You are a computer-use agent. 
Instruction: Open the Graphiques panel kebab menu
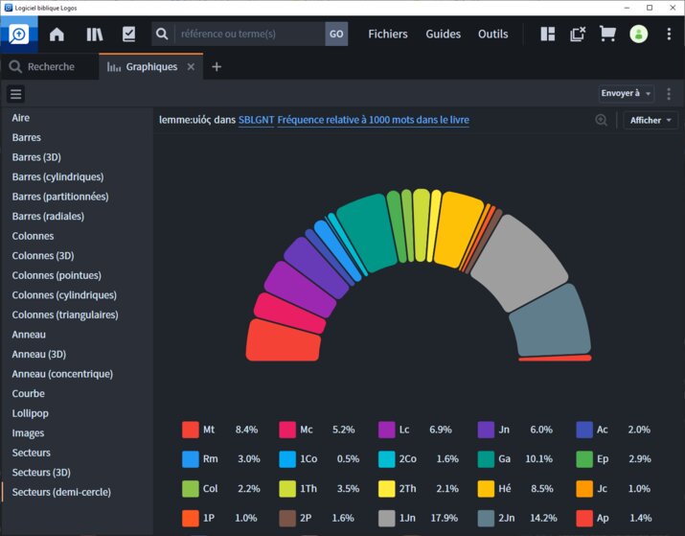click(x=669, y=94)
